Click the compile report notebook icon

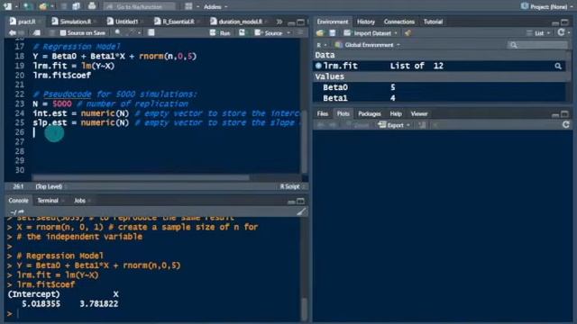point(151,32)
